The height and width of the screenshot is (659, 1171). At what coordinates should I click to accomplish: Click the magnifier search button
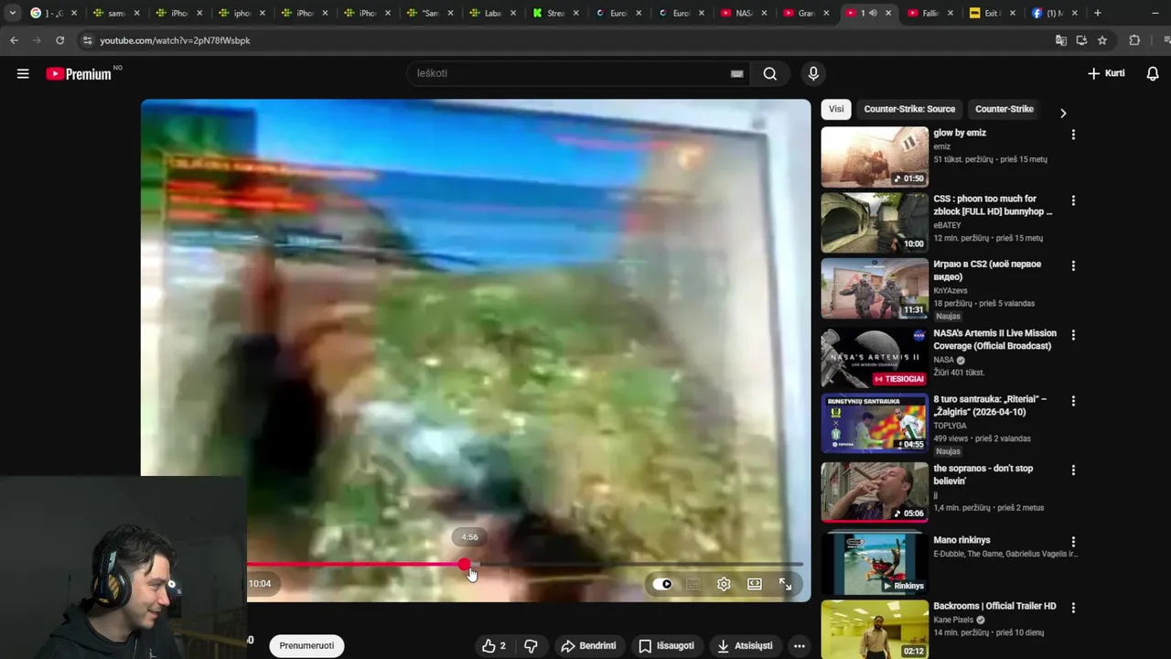[x=769, y=73]
